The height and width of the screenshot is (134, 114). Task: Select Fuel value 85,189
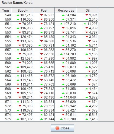[49, 37]
